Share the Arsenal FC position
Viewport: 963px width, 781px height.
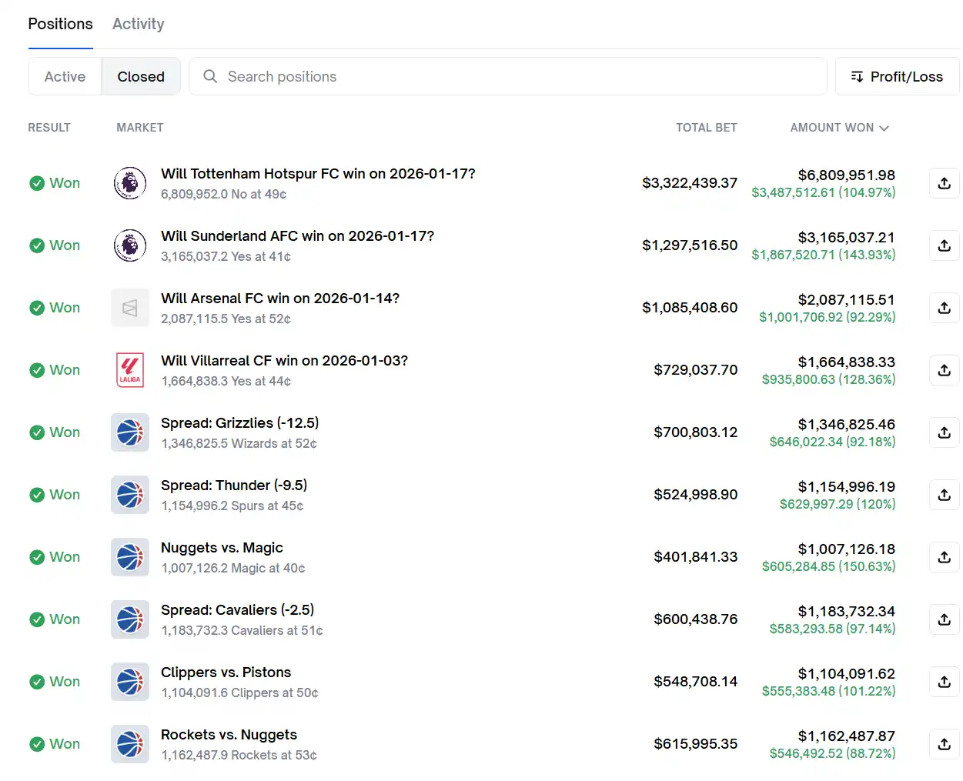click(945, 308)
